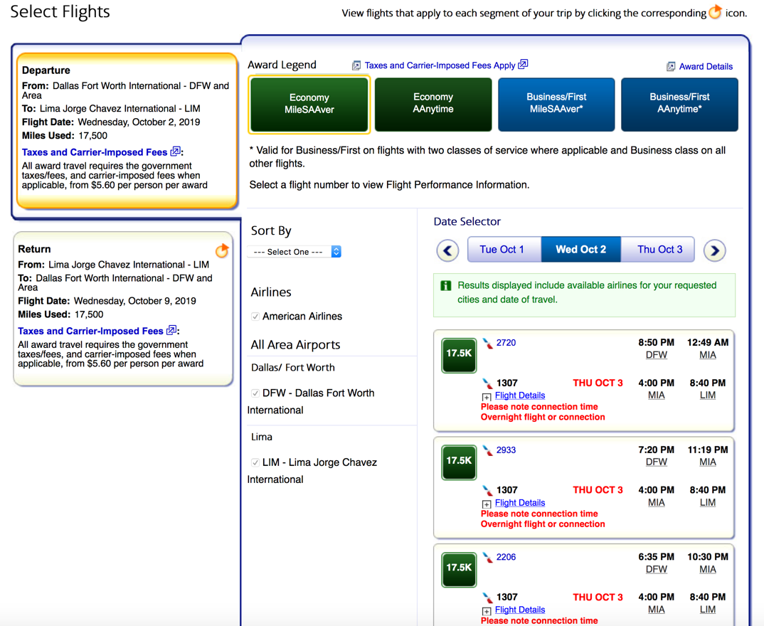764x626 pixels.
Task: Open Award Details link
Action: coord(706,67)
